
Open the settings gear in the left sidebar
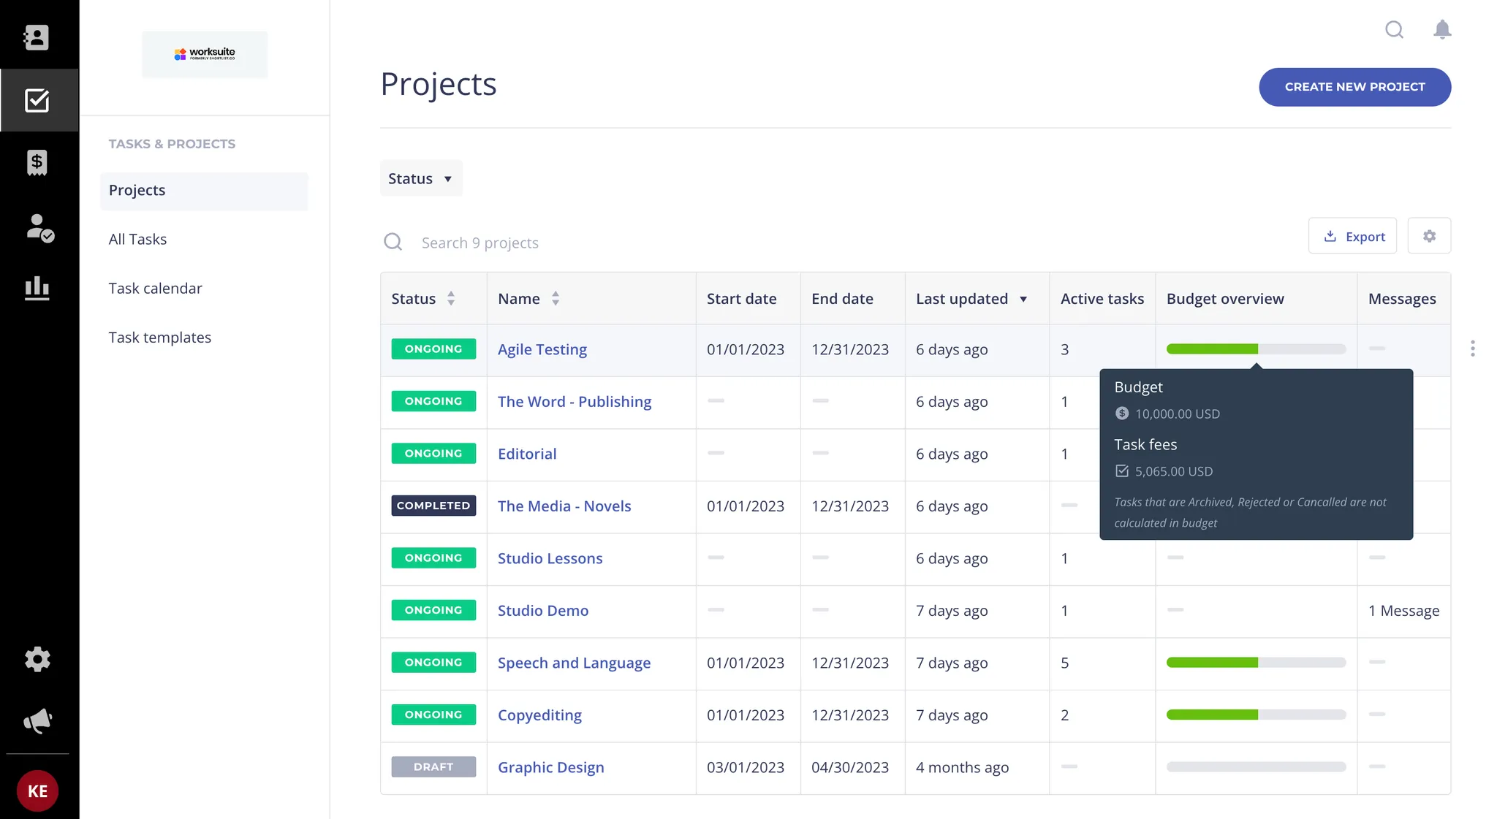click(x=37, y=659)
